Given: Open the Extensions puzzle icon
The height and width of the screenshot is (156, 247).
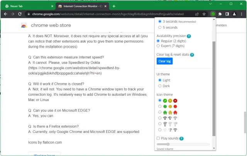Looking at the screenshot, I should tap(220, 14).
